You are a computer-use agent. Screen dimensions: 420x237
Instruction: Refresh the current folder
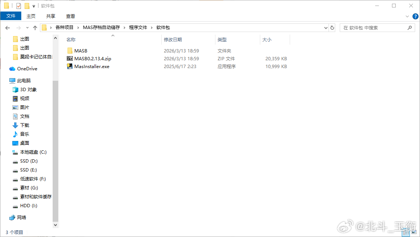pos(332,28)
